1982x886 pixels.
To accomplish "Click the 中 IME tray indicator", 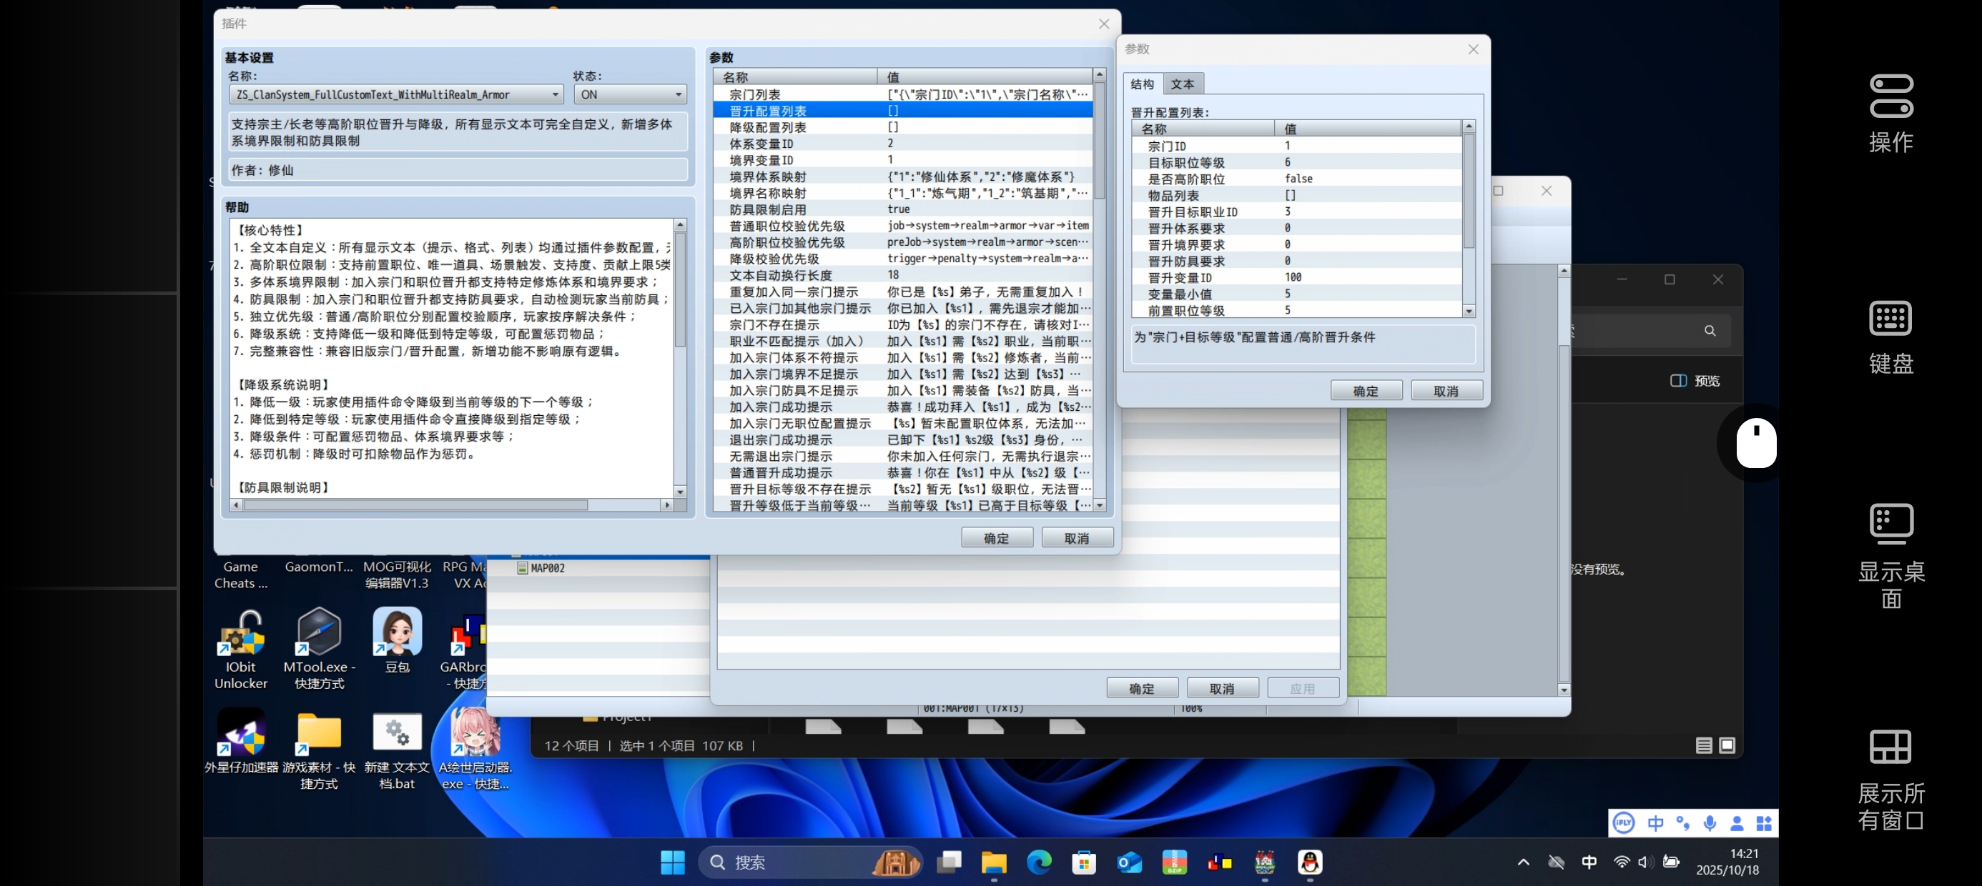I will [1588, 862].
